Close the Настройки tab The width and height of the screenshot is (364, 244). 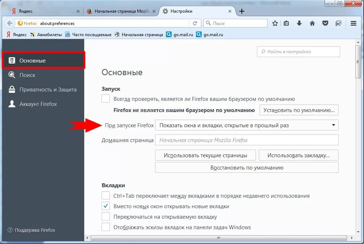pos(230,11)
